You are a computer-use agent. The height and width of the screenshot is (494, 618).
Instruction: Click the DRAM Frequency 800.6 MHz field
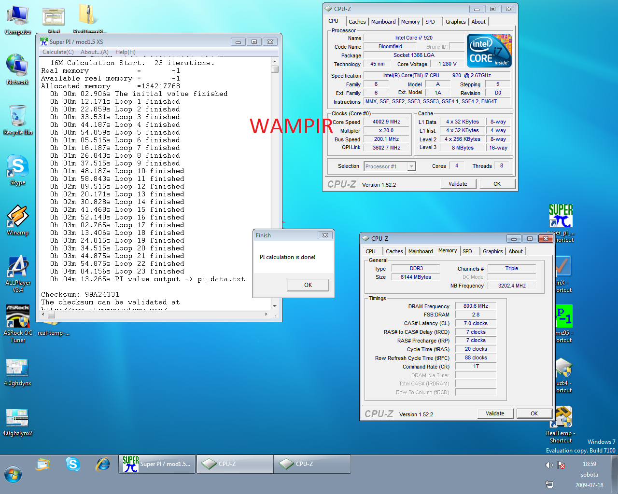tap(476, 306)
